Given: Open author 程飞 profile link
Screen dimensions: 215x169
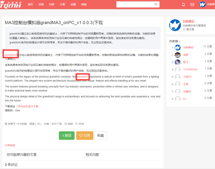Looking at the screenshot, I should (x=186, y=62).
